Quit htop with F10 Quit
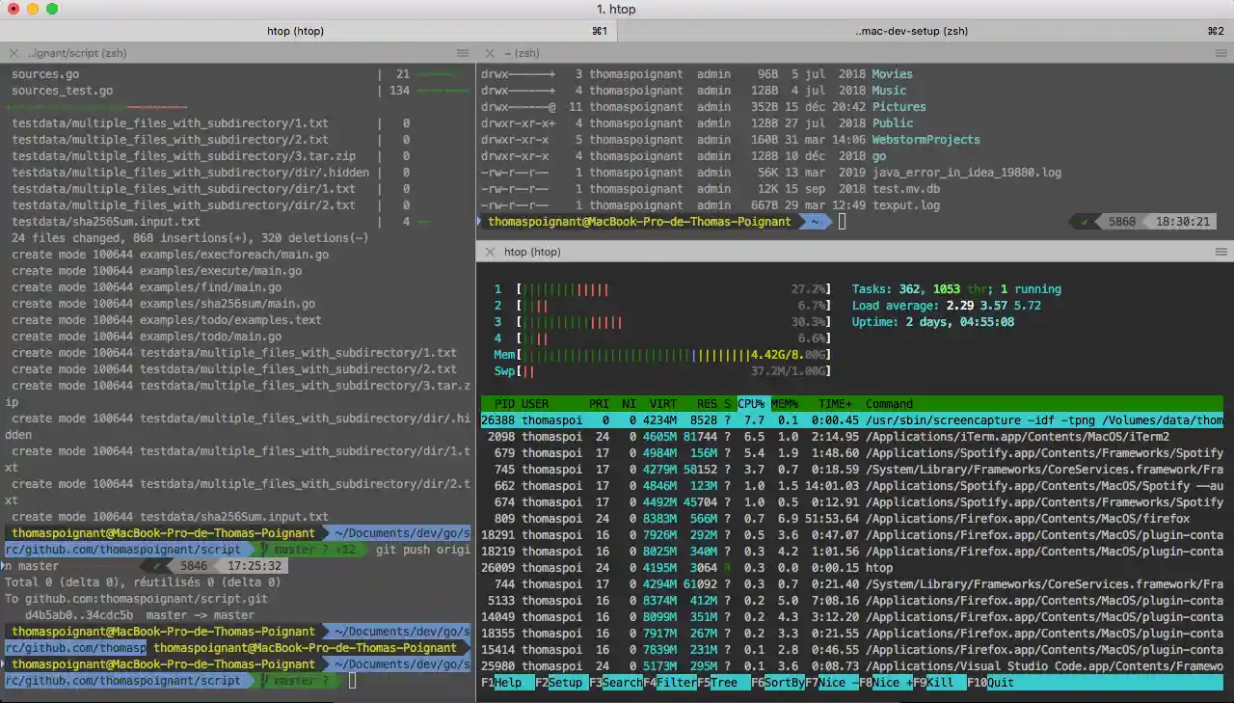Viewport: 1234px width, 703px height. (993, 683)
